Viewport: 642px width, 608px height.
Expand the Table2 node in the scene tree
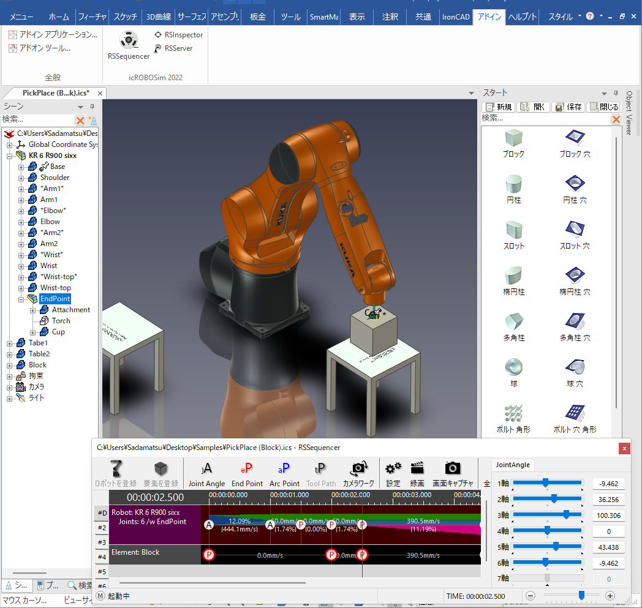pos(10,354)
